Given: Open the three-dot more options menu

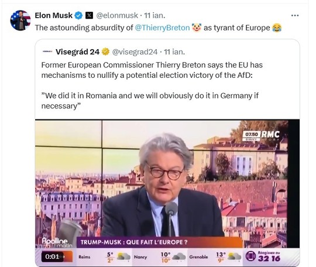Looking at the screenshot, I should [x=295, y=16].
